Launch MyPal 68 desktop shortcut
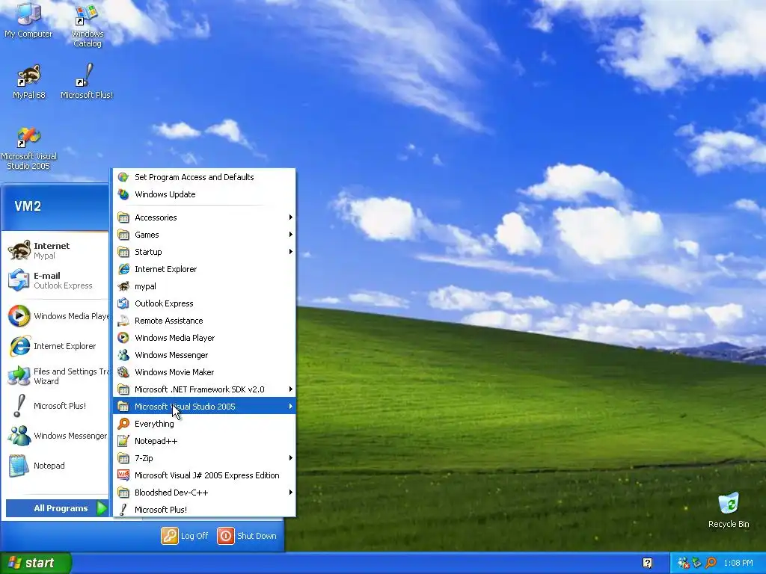 coord(29,81)
